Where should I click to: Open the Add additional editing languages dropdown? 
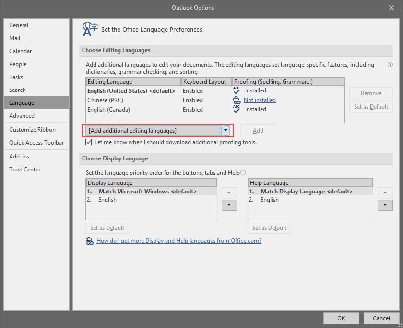coord(225,131)
